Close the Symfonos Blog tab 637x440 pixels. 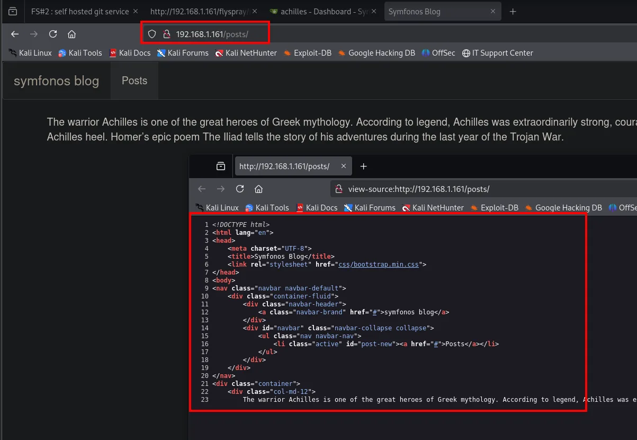494,12
